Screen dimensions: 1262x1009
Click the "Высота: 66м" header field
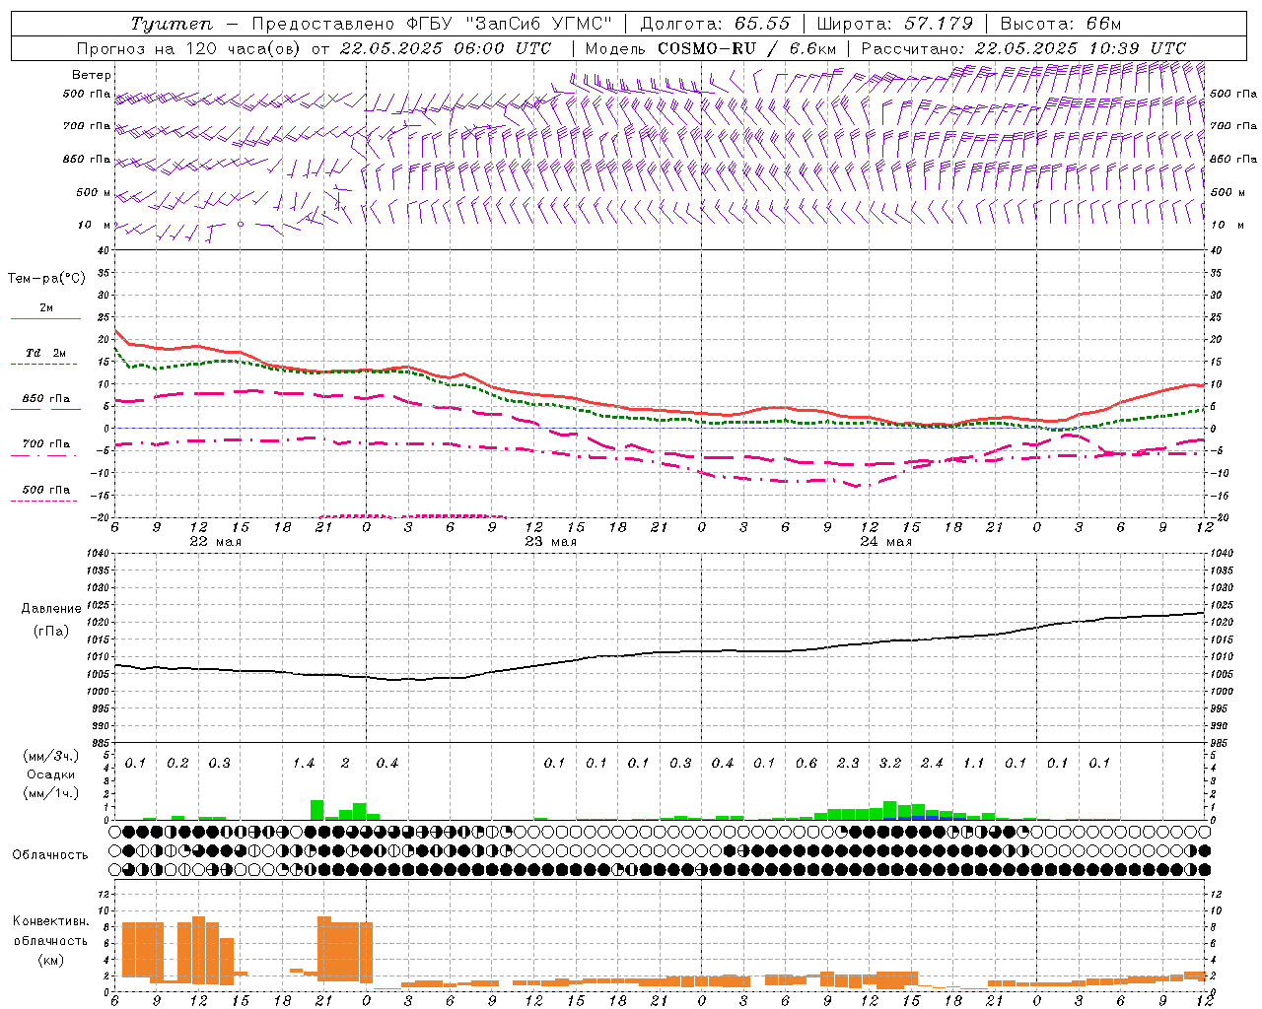pos(1060,24)
